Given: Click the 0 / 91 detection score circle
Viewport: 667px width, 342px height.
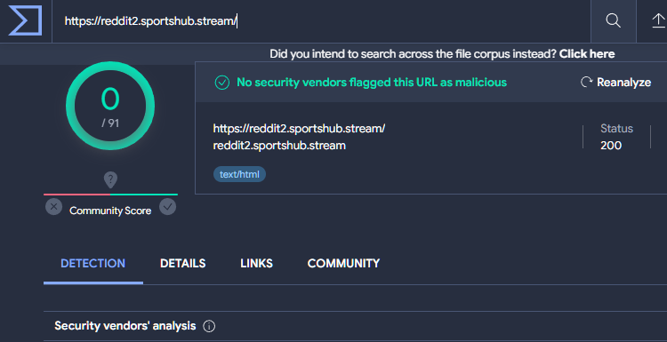Looking at the screenshot, I should [110, 106].
